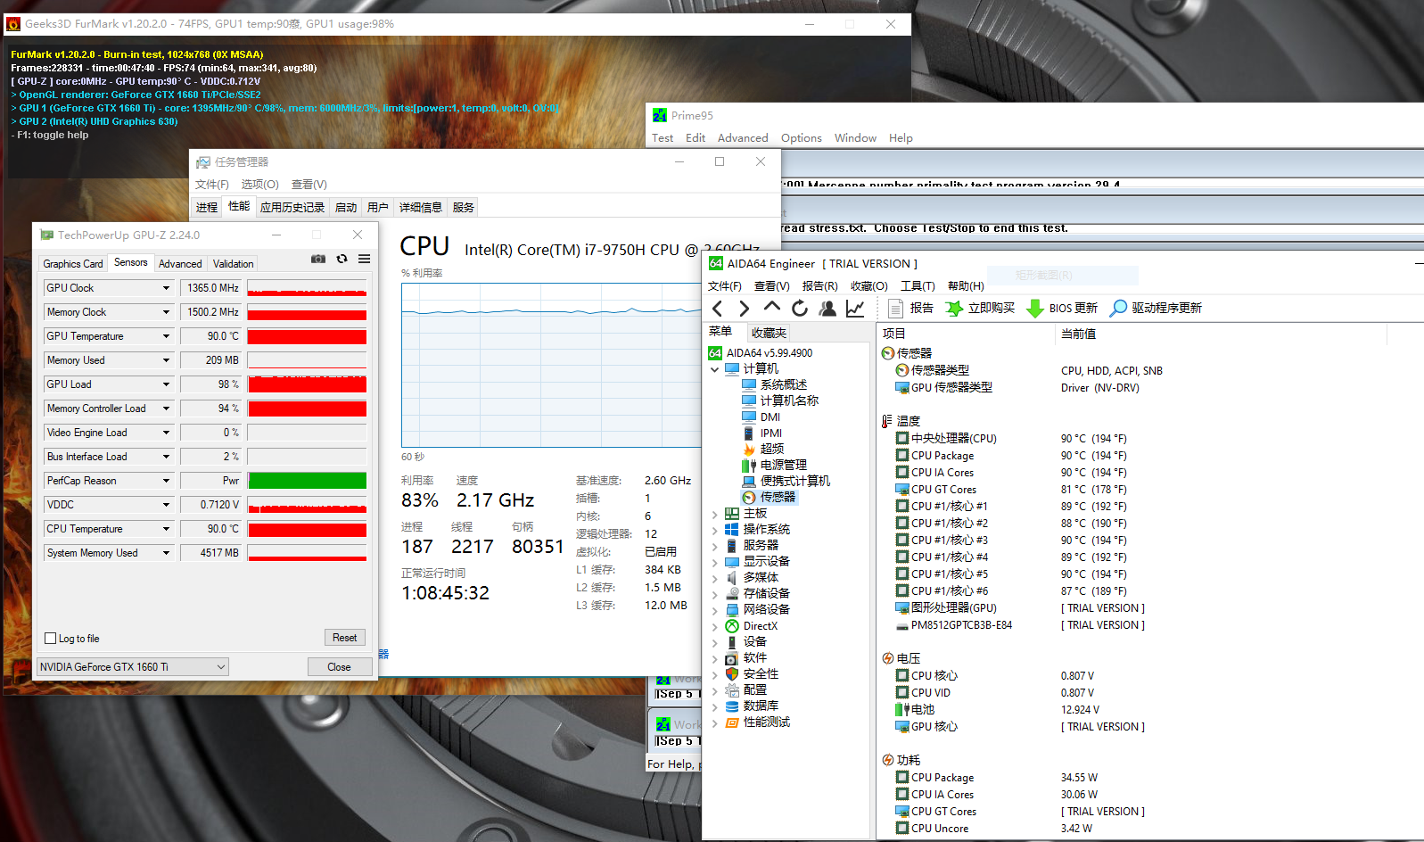Open Prime95 Advanced menu
The height and width of the screenshot is (842, 1424).
click(x=743, y=138)
